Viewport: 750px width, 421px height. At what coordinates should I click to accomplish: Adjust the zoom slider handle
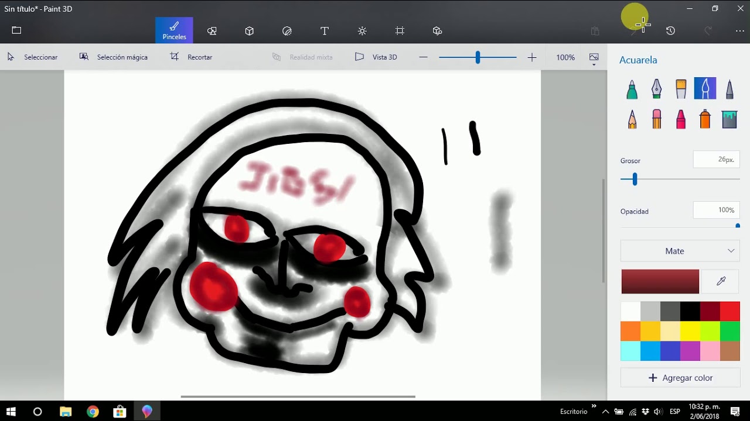coord(478,57)
